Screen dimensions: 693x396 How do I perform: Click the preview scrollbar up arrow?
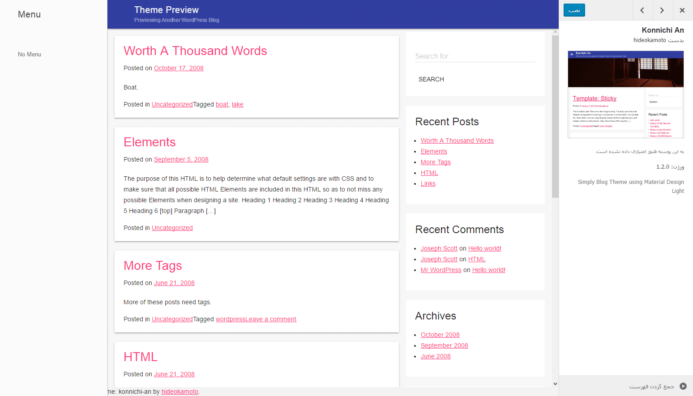click(555, 32)
